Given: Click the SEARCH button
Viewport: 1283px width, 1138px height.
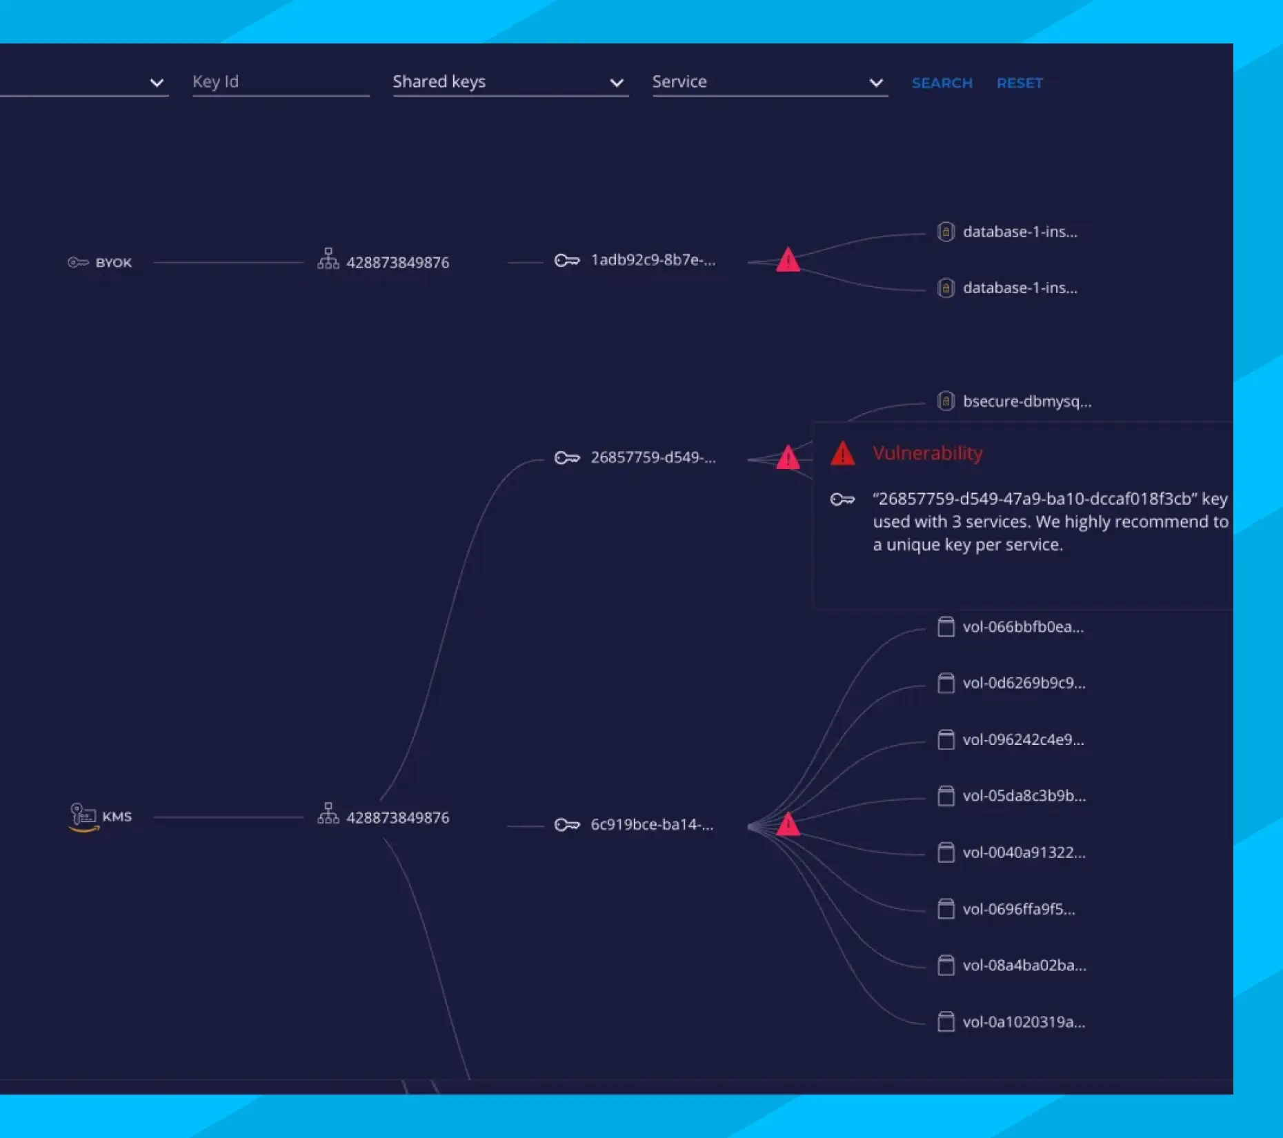Looking at the screenshot, I should [x=942, y=83].
